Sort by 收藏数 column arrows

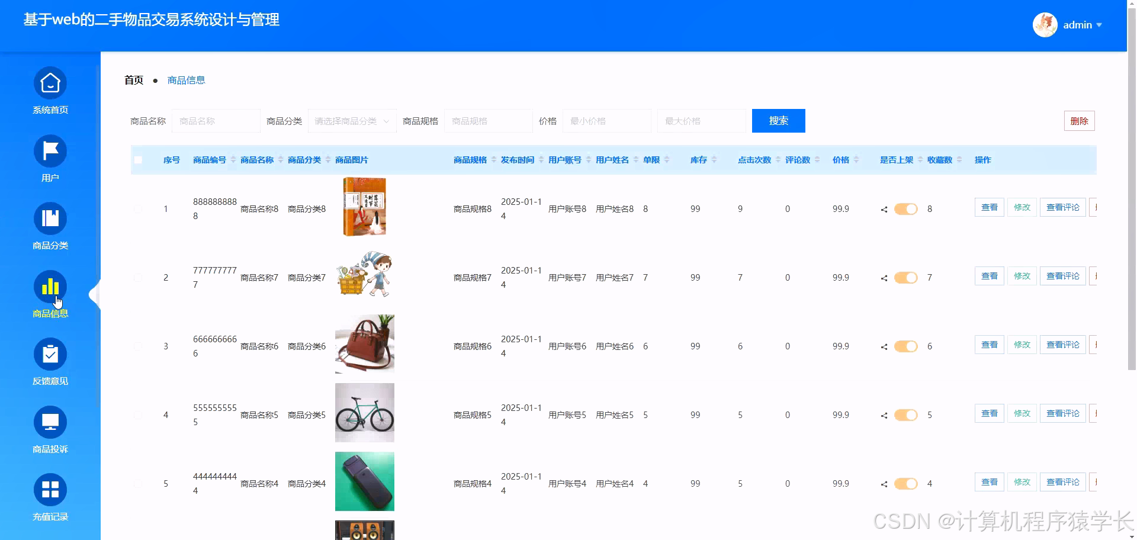tap(959, 160)
